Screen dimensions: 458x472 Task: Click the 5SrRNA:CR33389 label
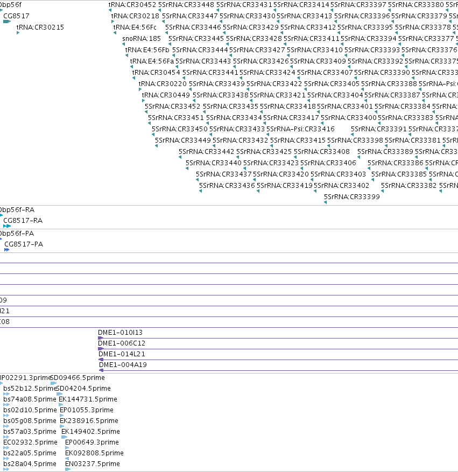[x=385, y=152]
